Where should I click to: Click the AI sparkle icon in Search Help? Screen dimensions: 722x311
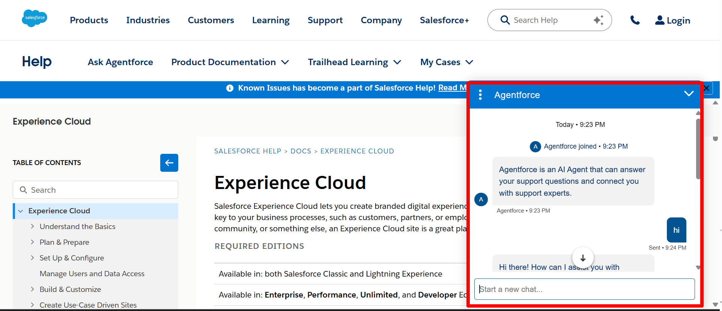tap(599, 20)
